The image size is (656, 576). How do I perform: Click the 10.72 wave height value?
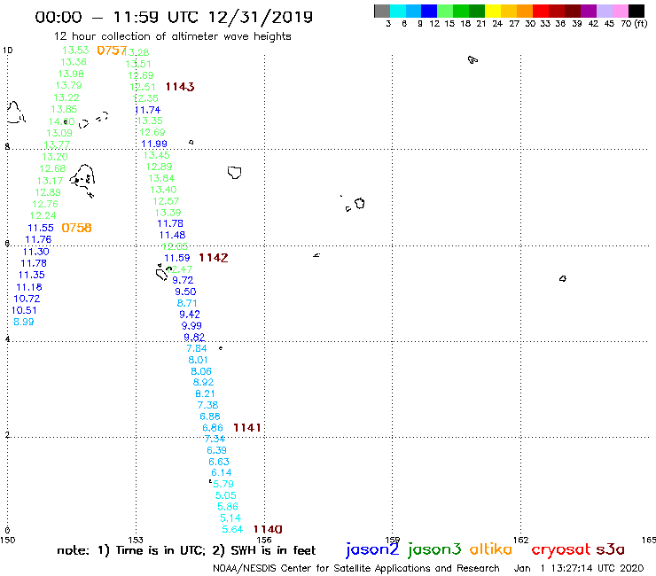coord(27,299)
